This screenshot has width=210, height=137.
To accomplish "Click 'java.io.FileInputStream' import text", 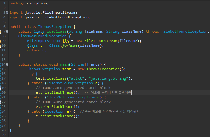I will [50, 13].
